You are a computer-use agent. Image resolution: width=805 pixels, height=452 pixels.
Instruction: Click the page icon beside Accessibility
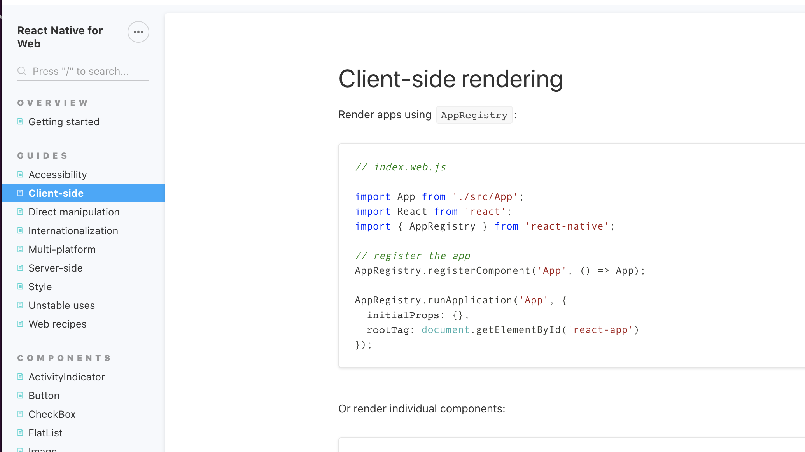click(x=21, y=174)
